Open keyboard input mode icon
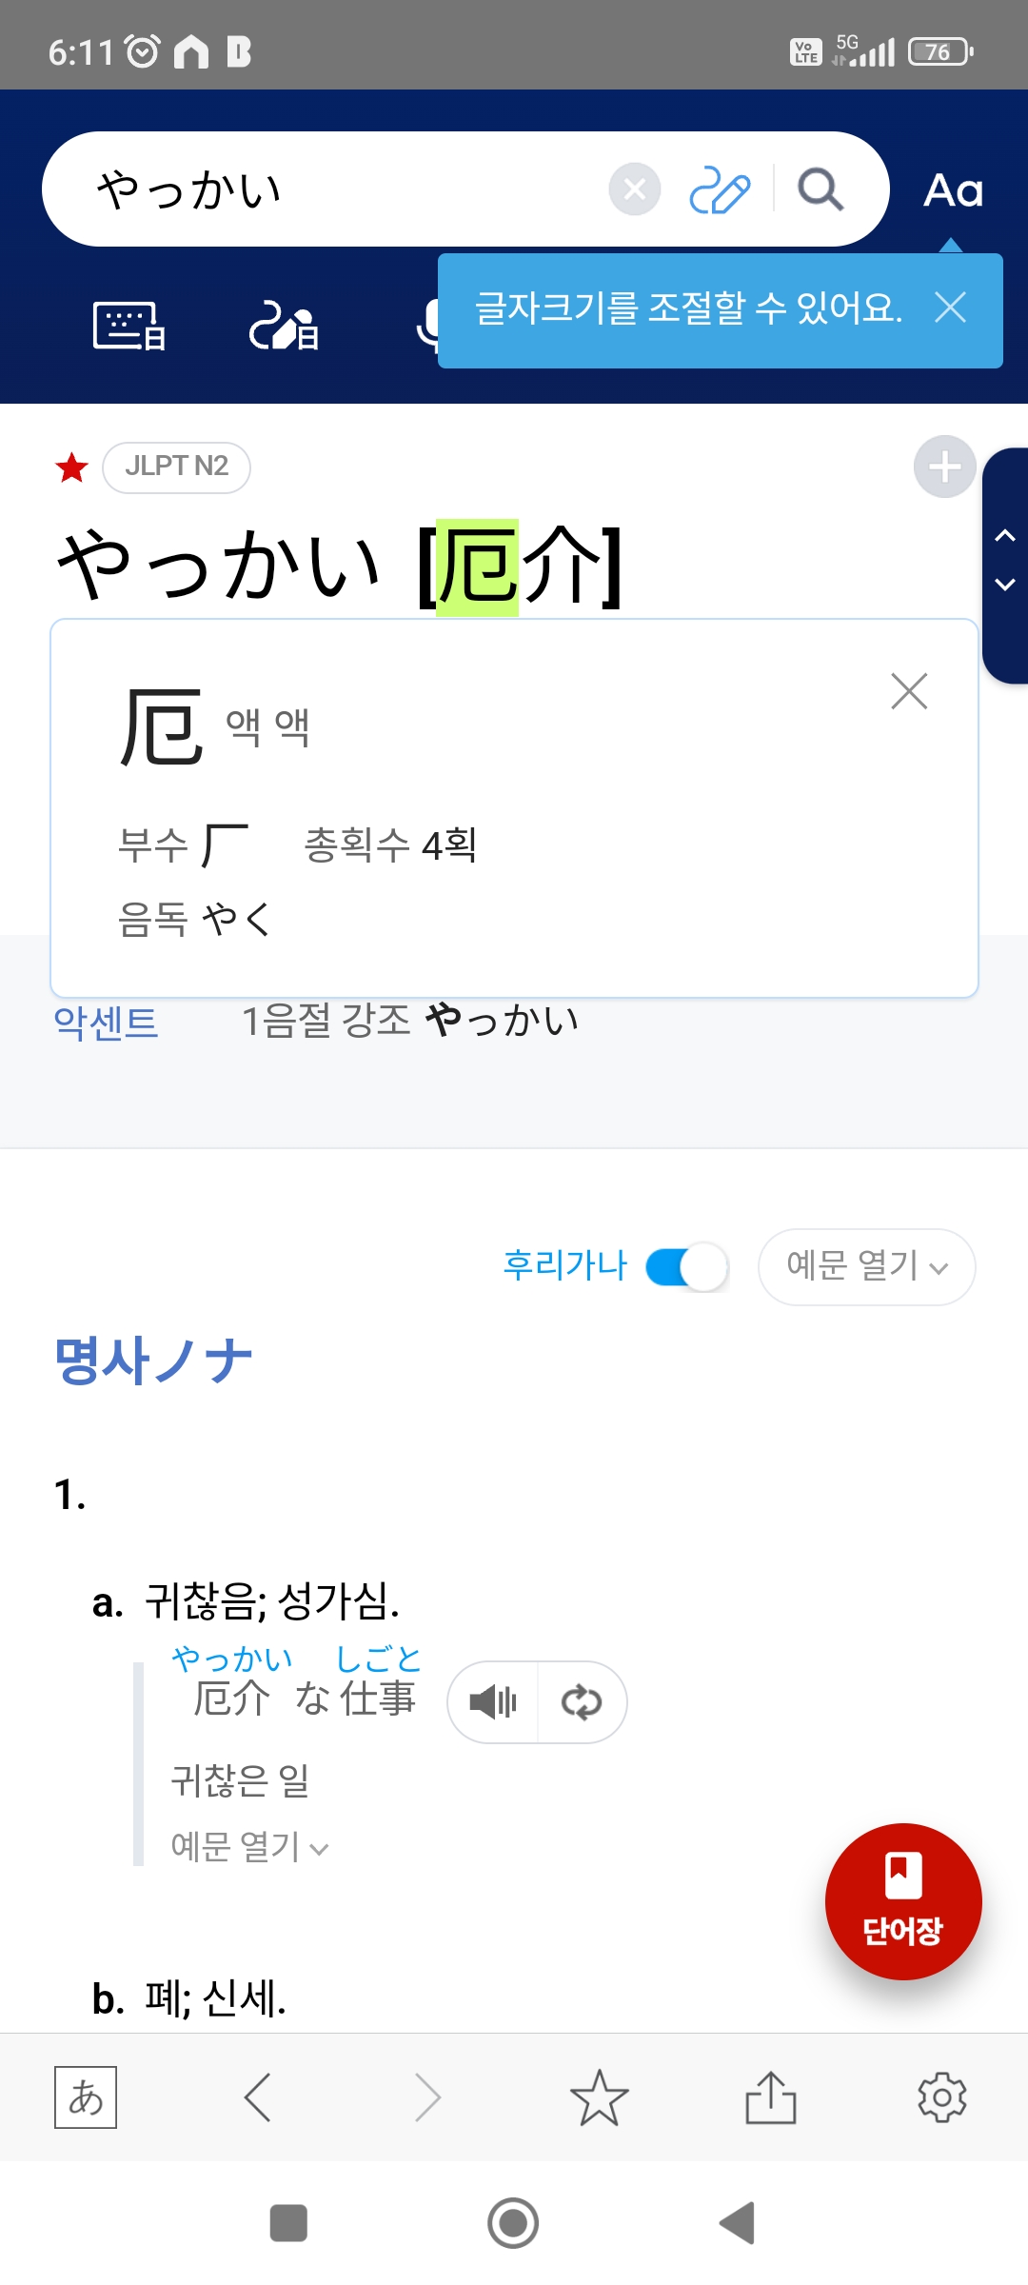The image size is (1028, 2285). tap(129, 327)
